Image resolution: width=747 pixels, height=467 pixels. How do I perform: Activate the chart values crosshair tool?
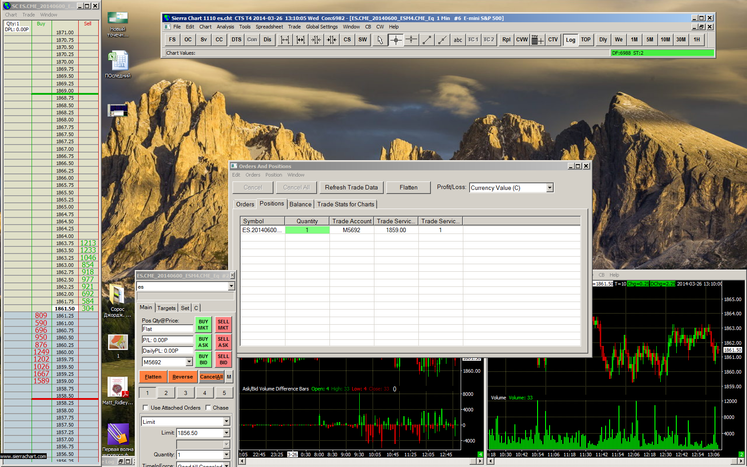pos(396,40)
